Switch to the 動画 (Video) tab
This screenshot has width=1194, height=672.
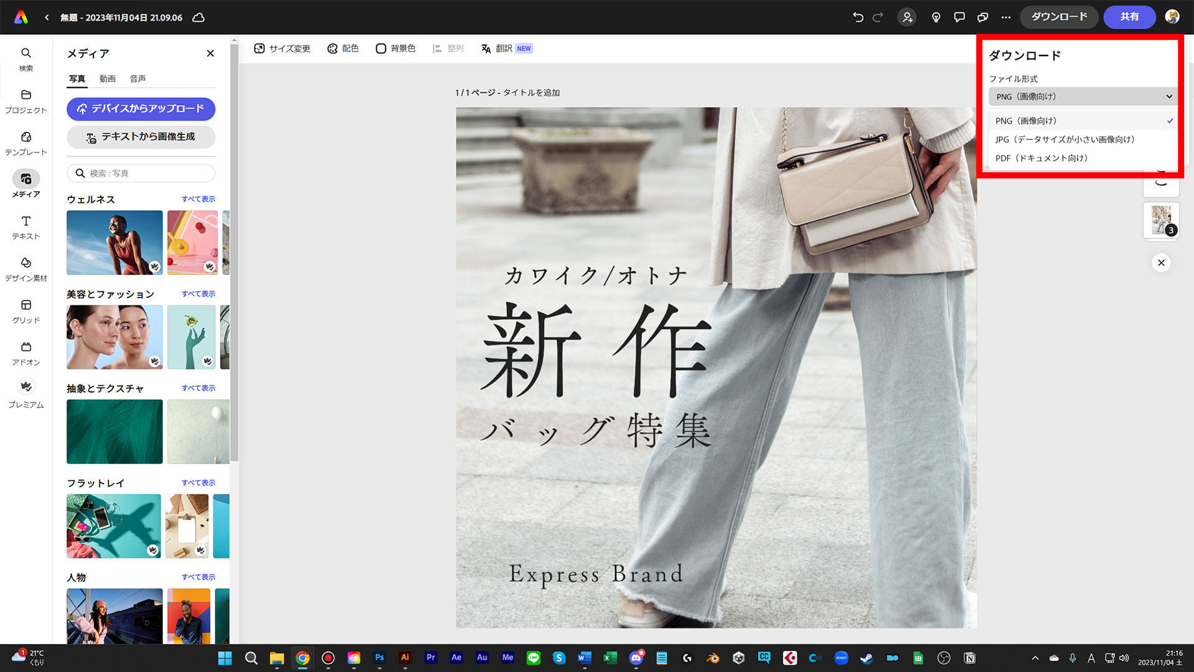[x=108, y=78]
